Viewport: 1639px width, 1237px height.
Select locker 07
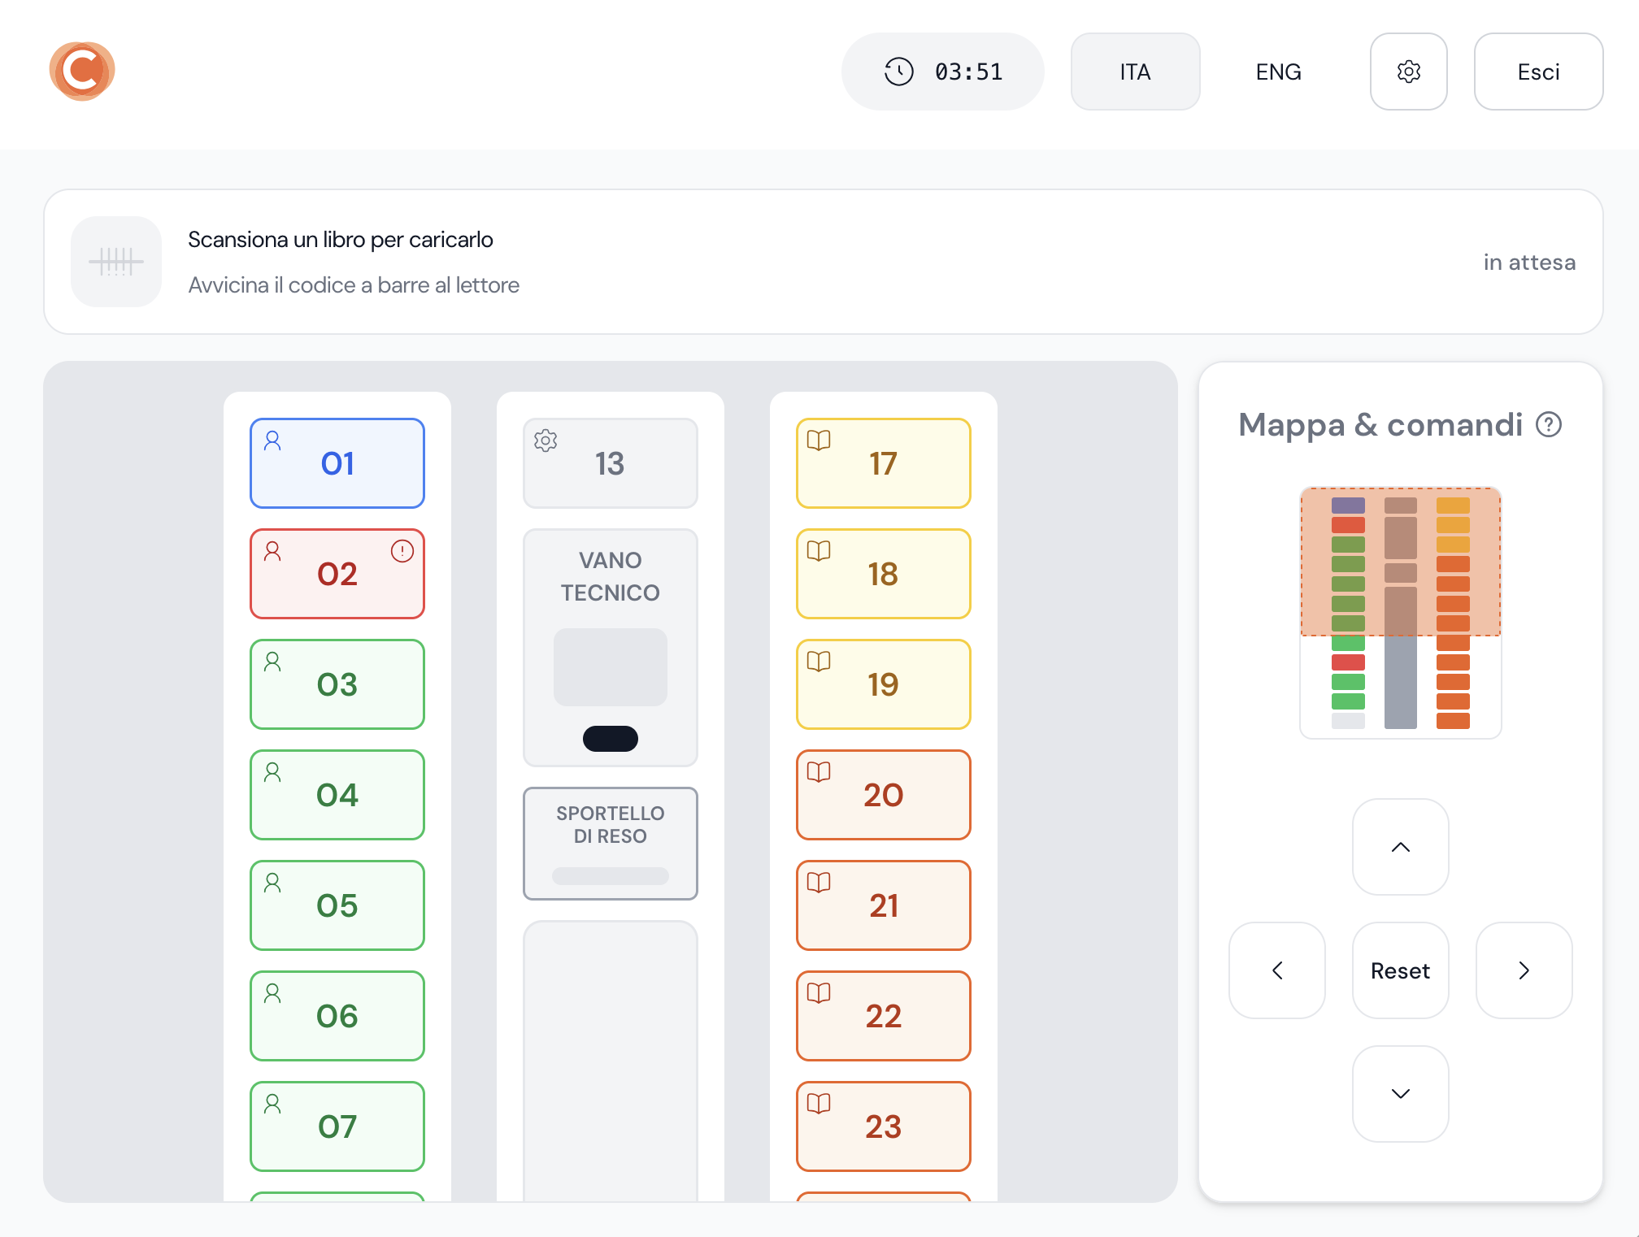[x=337, y=1126]
